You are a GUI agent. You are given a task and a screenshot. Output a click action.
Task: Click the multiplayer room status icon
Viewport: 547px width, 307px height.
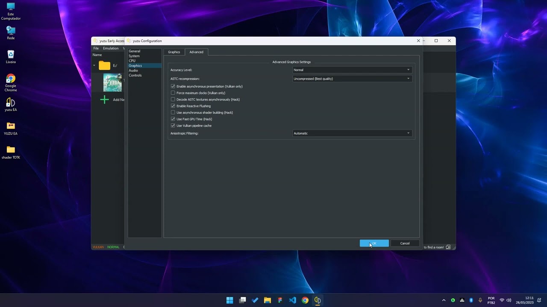[x=448, y=247]
